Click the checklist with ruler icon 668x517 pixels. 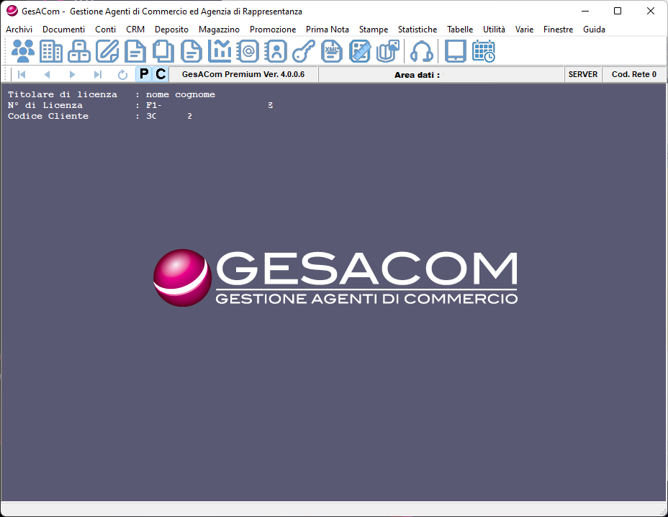coord(360,51)
